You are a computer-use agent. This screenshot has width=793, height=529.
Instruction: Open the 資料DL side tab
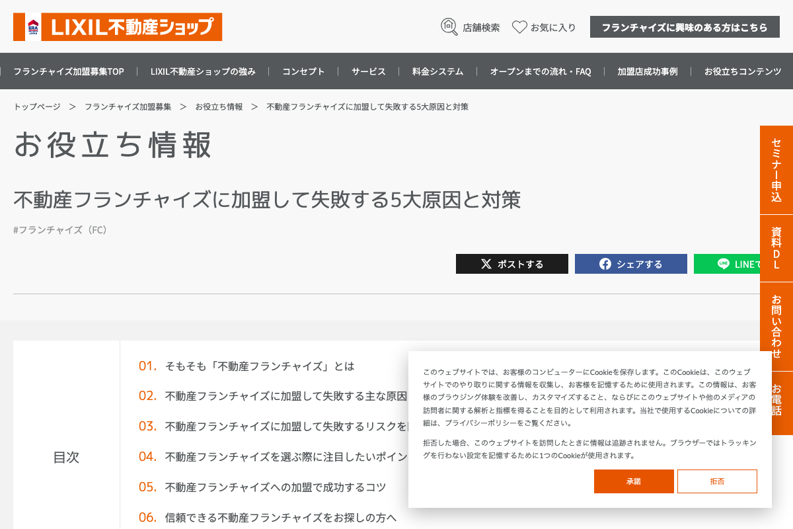(776, 248)
